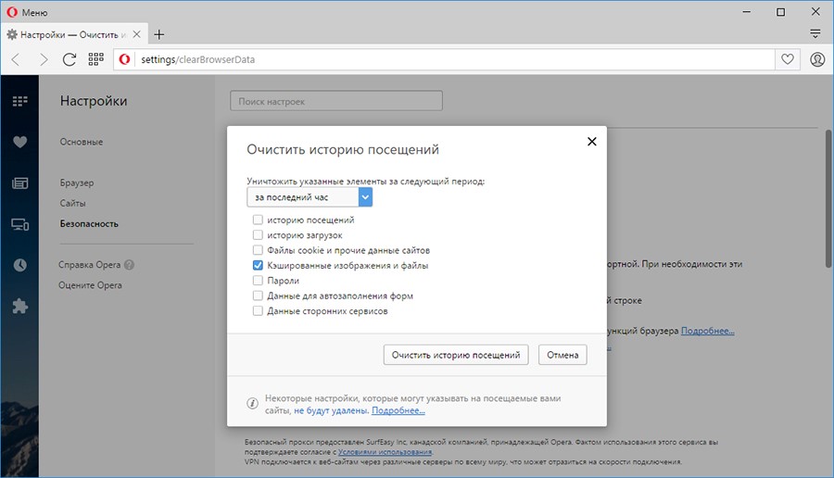The width and height of the screenshot is (834, 478).
Task: Open the user account icon
Action: pyautogui.click(x=817, y=59)
